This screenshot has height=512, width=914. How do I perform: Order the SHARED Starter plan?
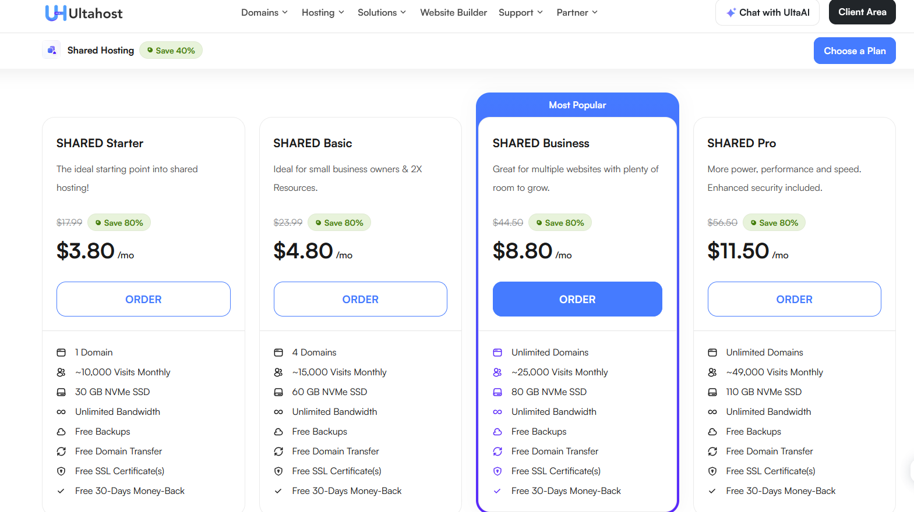click(143, 299)
